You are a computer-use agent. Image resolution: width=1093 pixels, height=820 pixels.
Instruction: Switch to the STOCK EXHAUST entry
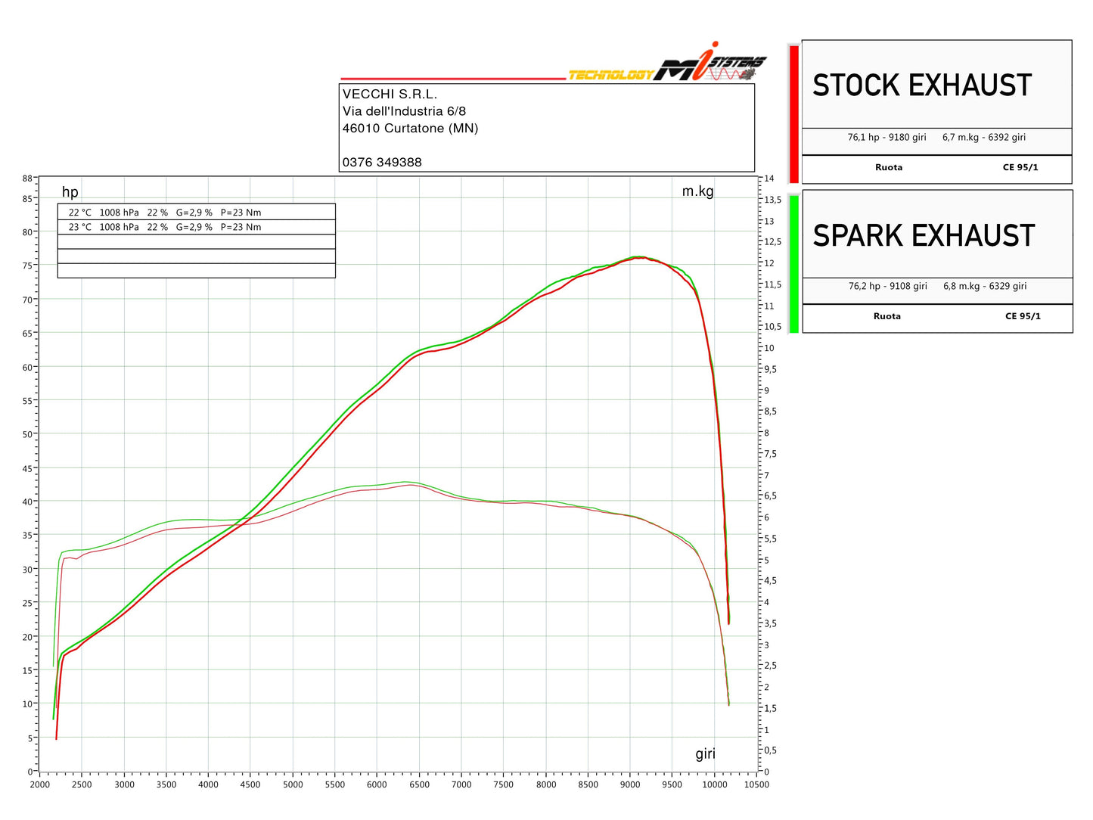921,85
